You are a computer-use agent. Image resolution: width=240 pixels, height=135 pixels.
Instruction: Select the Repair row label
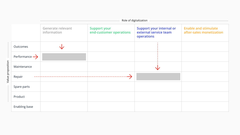(18, 77)
